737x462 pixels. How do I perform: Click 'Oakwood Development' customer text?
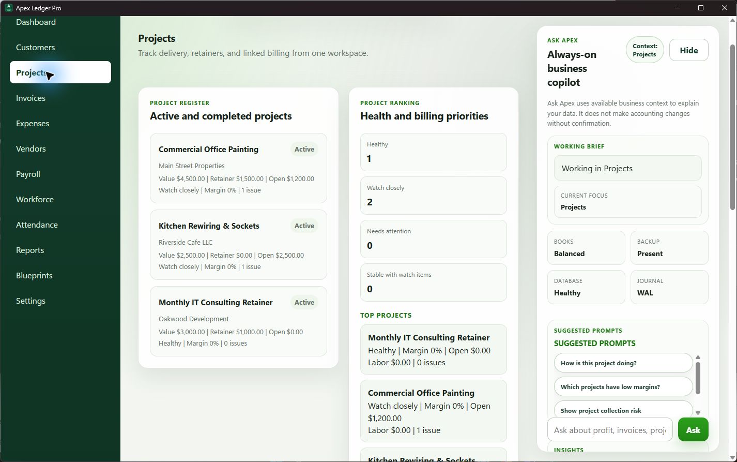(x=194, y=319)
